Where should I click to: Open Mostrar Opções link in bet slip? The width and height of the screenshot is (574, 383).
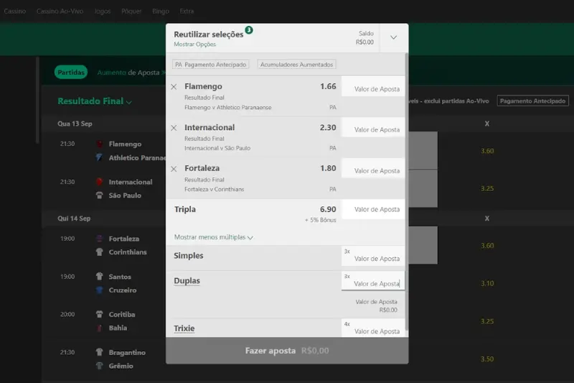[194, 45]
